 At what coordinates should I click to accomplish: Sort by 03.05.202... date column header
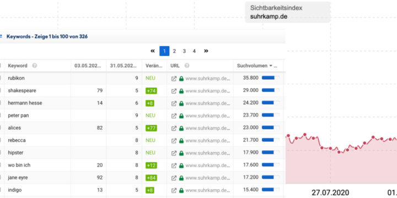point(88,65)
